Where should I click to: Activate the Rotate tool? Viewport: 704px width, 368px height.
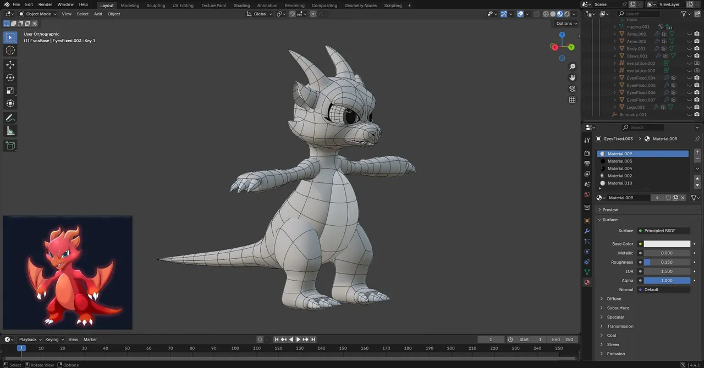pos(10,77)
